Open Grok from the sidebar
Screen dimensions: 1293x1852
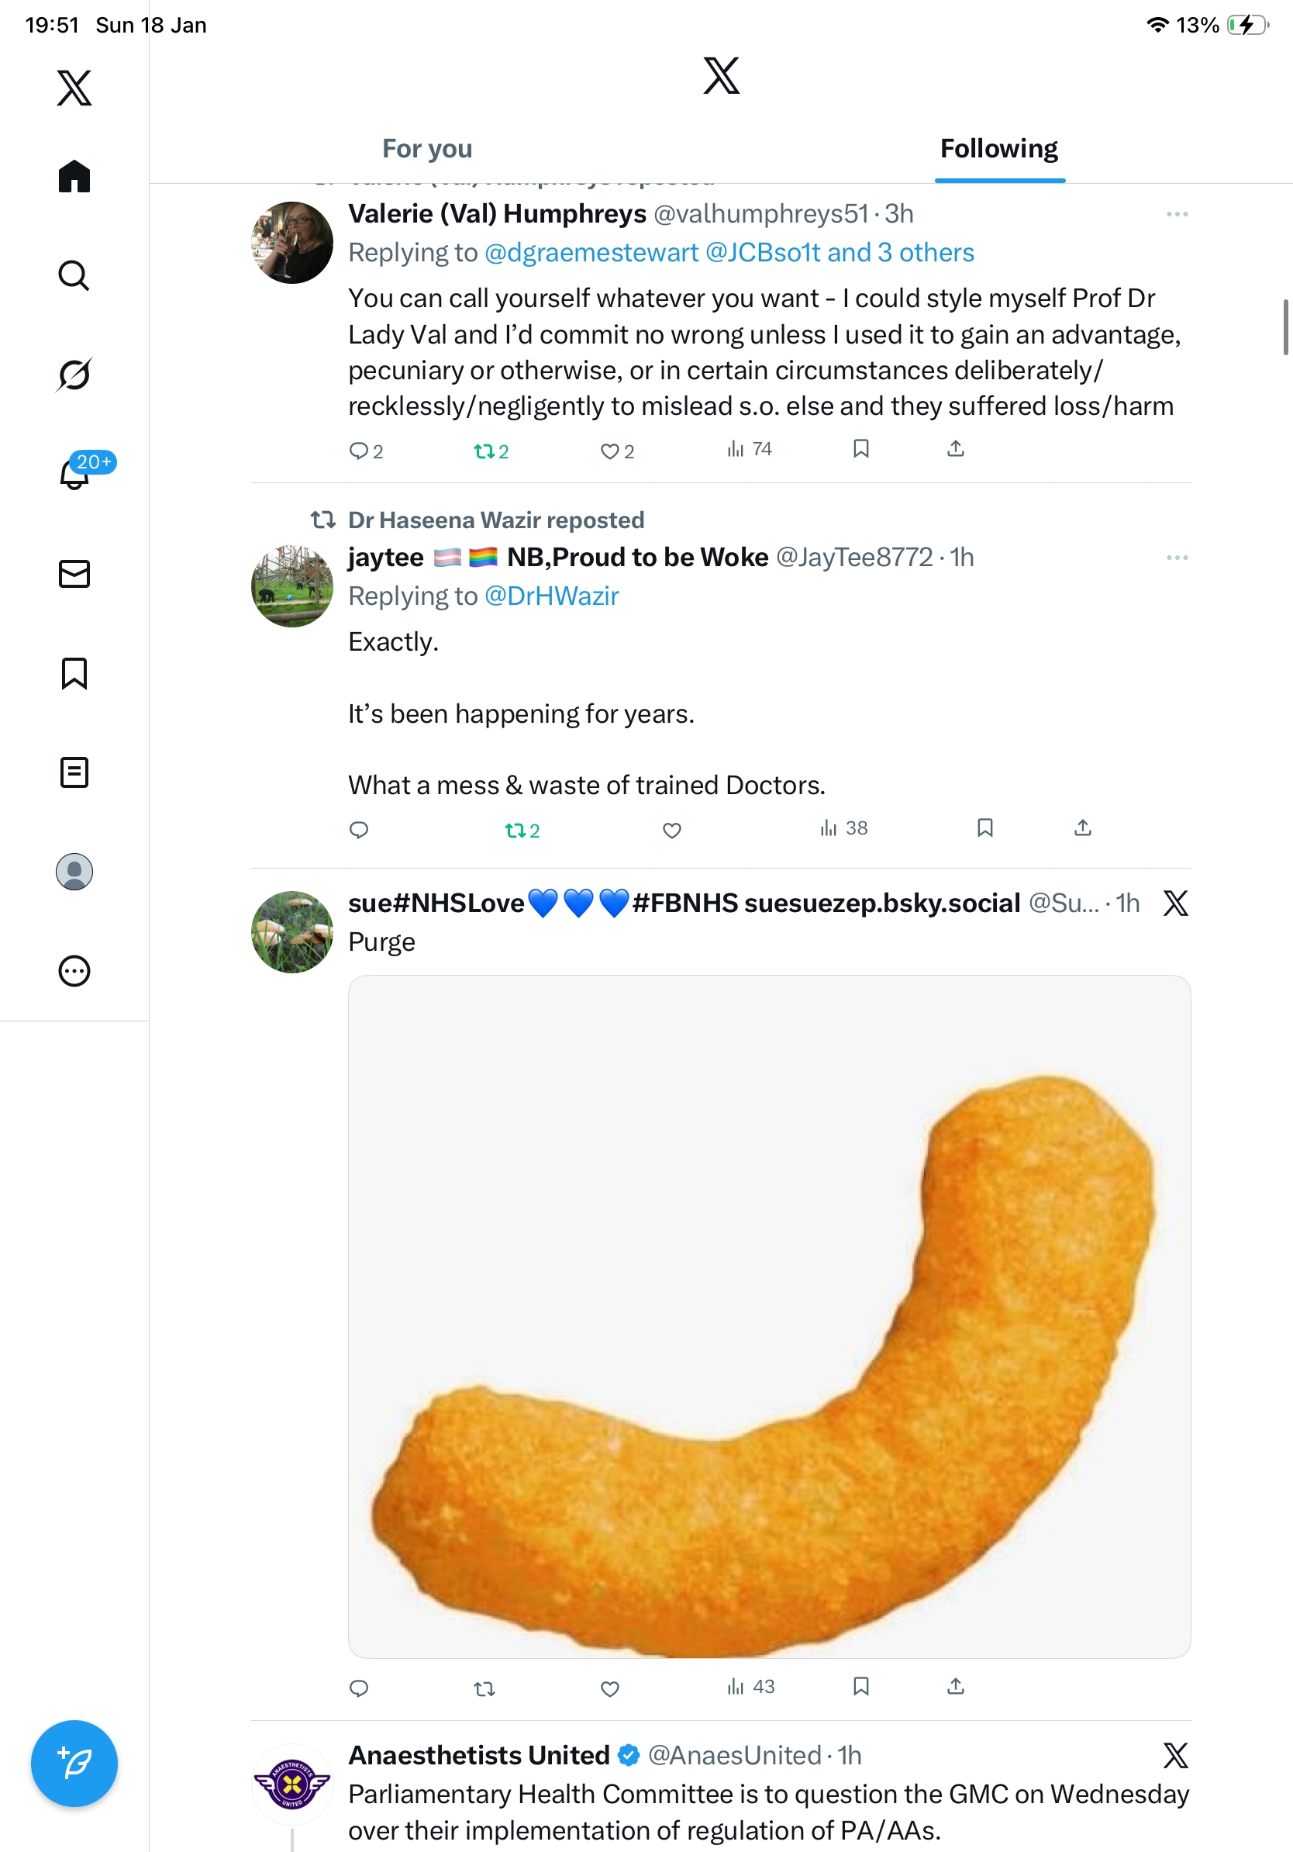pos(74,375)
